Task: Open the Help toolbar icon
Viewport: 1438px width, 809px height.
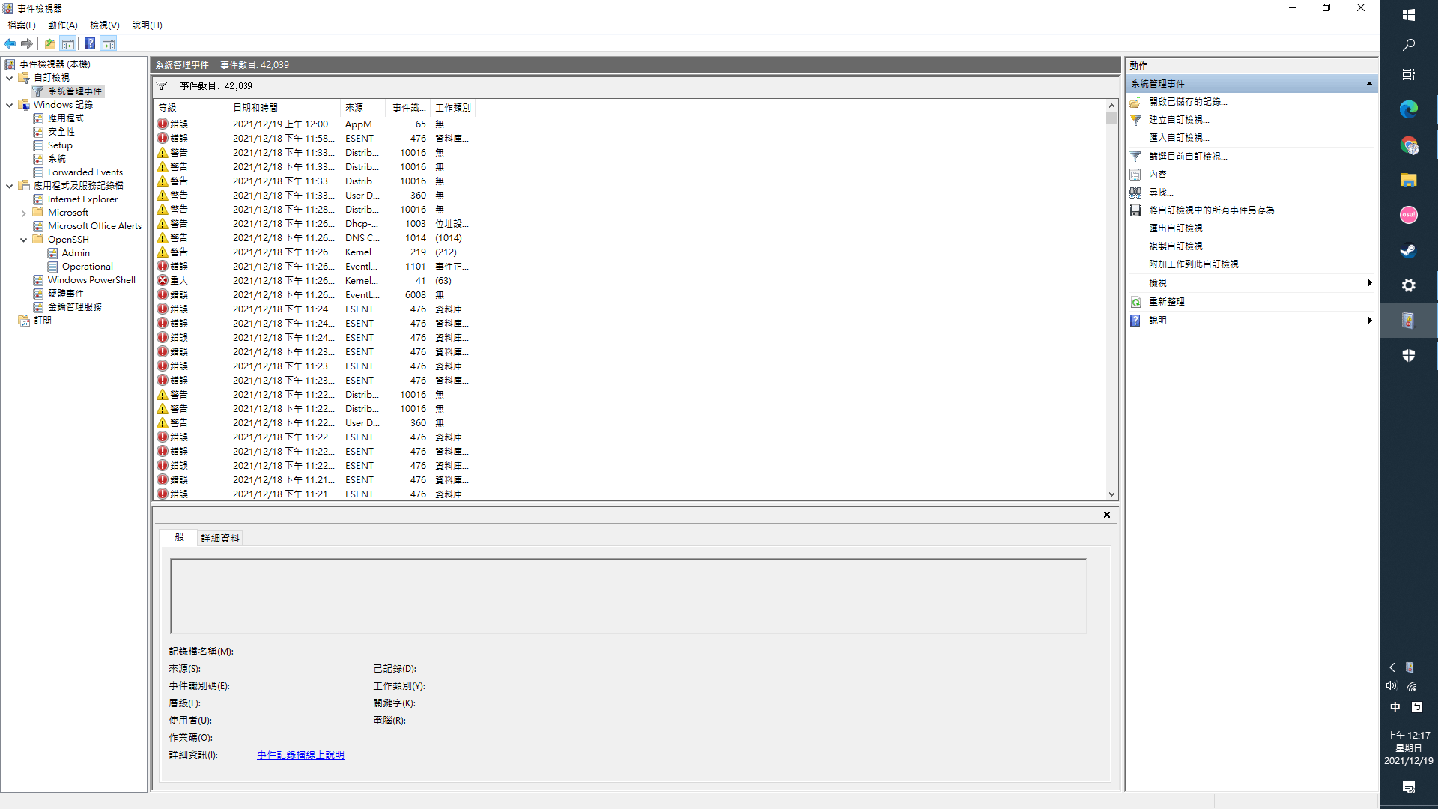Action: point(90,44)
